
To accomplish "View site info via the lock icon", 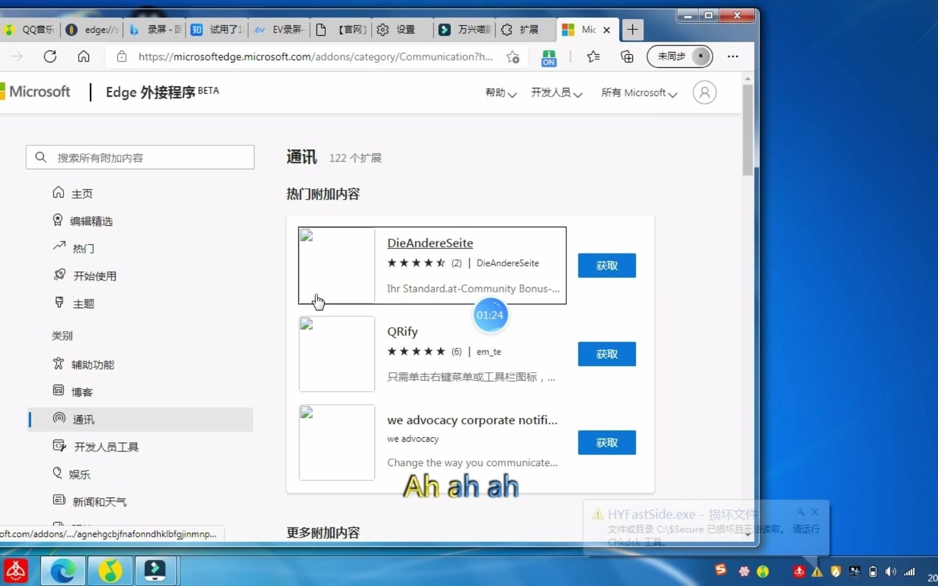I will (x=122, y=56).
